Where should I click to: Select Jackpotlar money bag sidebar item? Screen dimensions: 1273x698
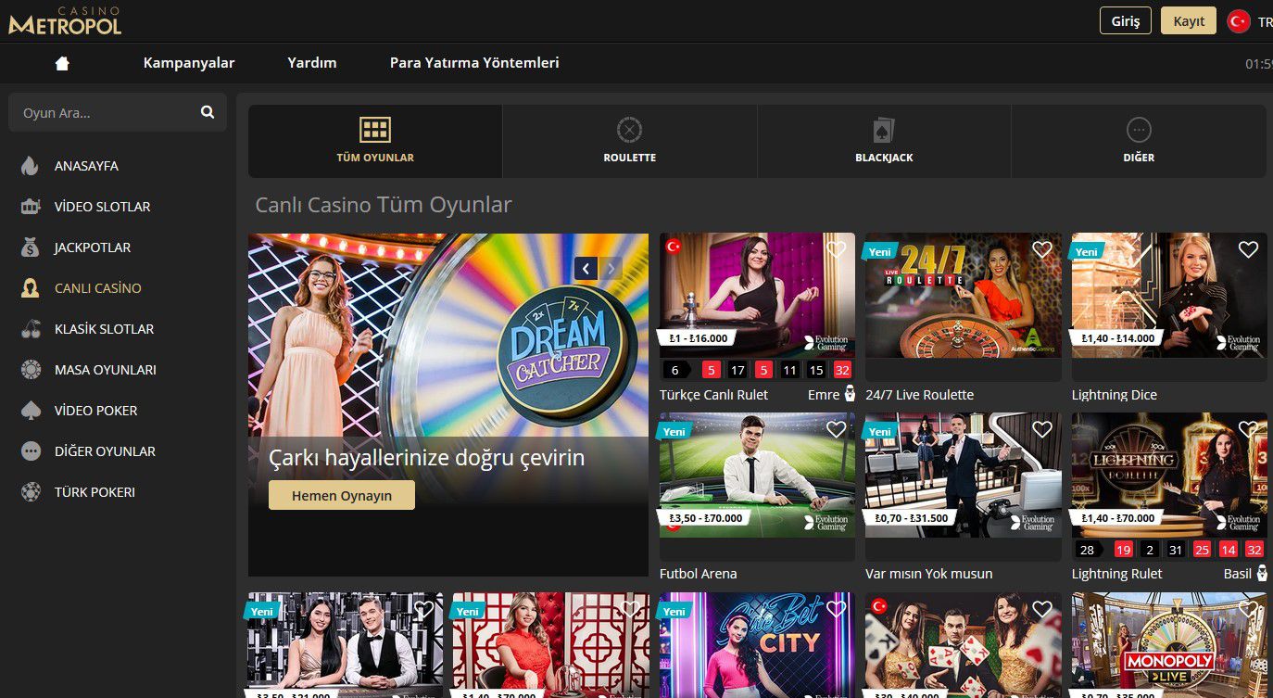pos(92,247)
